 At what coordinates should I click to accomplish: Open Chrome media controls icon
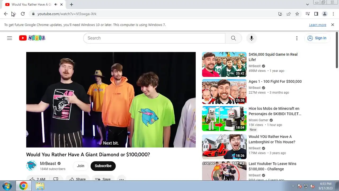coord(307,14)
